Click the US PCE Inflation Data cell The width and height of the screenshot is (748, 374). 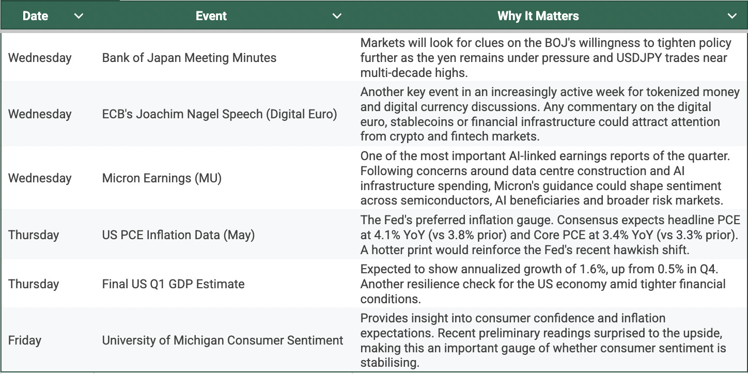coord(178,235)
